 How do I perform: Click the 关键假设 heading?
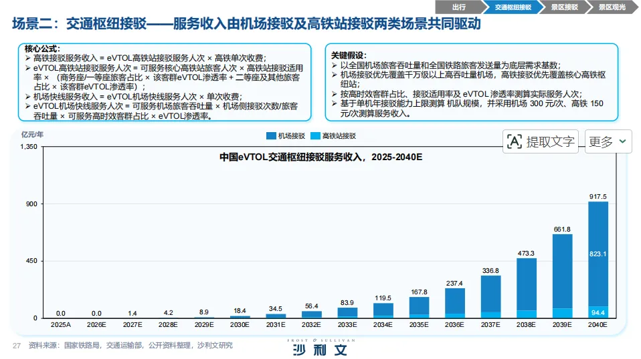[349, 55]
